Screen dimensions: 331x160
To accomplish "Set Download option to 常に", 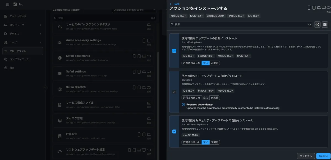I will 205,98.
